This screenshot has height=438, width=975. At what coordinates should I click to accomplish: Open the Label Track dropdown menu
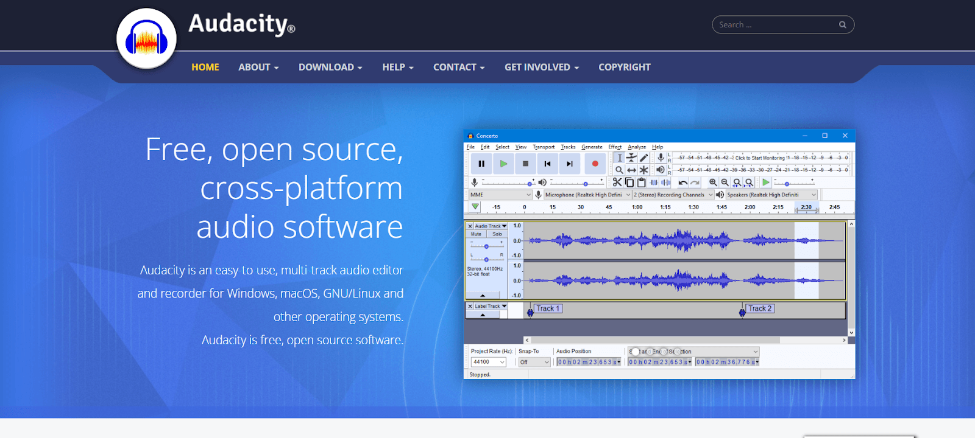click(491, 306)
